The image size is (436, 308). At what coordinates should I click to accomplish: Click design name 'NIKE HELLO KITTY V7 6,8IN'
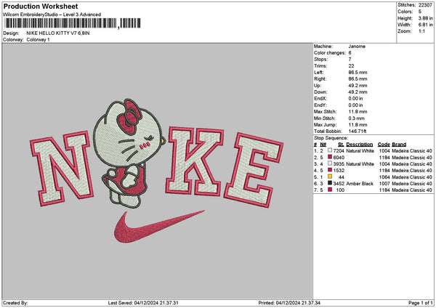point(58,33)
